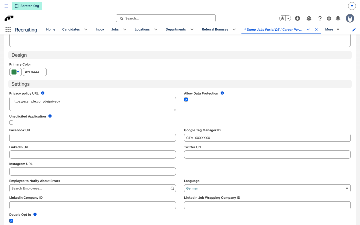Image resolution: width=360 pixels, height=225 pixels.
Task: Go to the Home tab
Action: pos(51,29)
